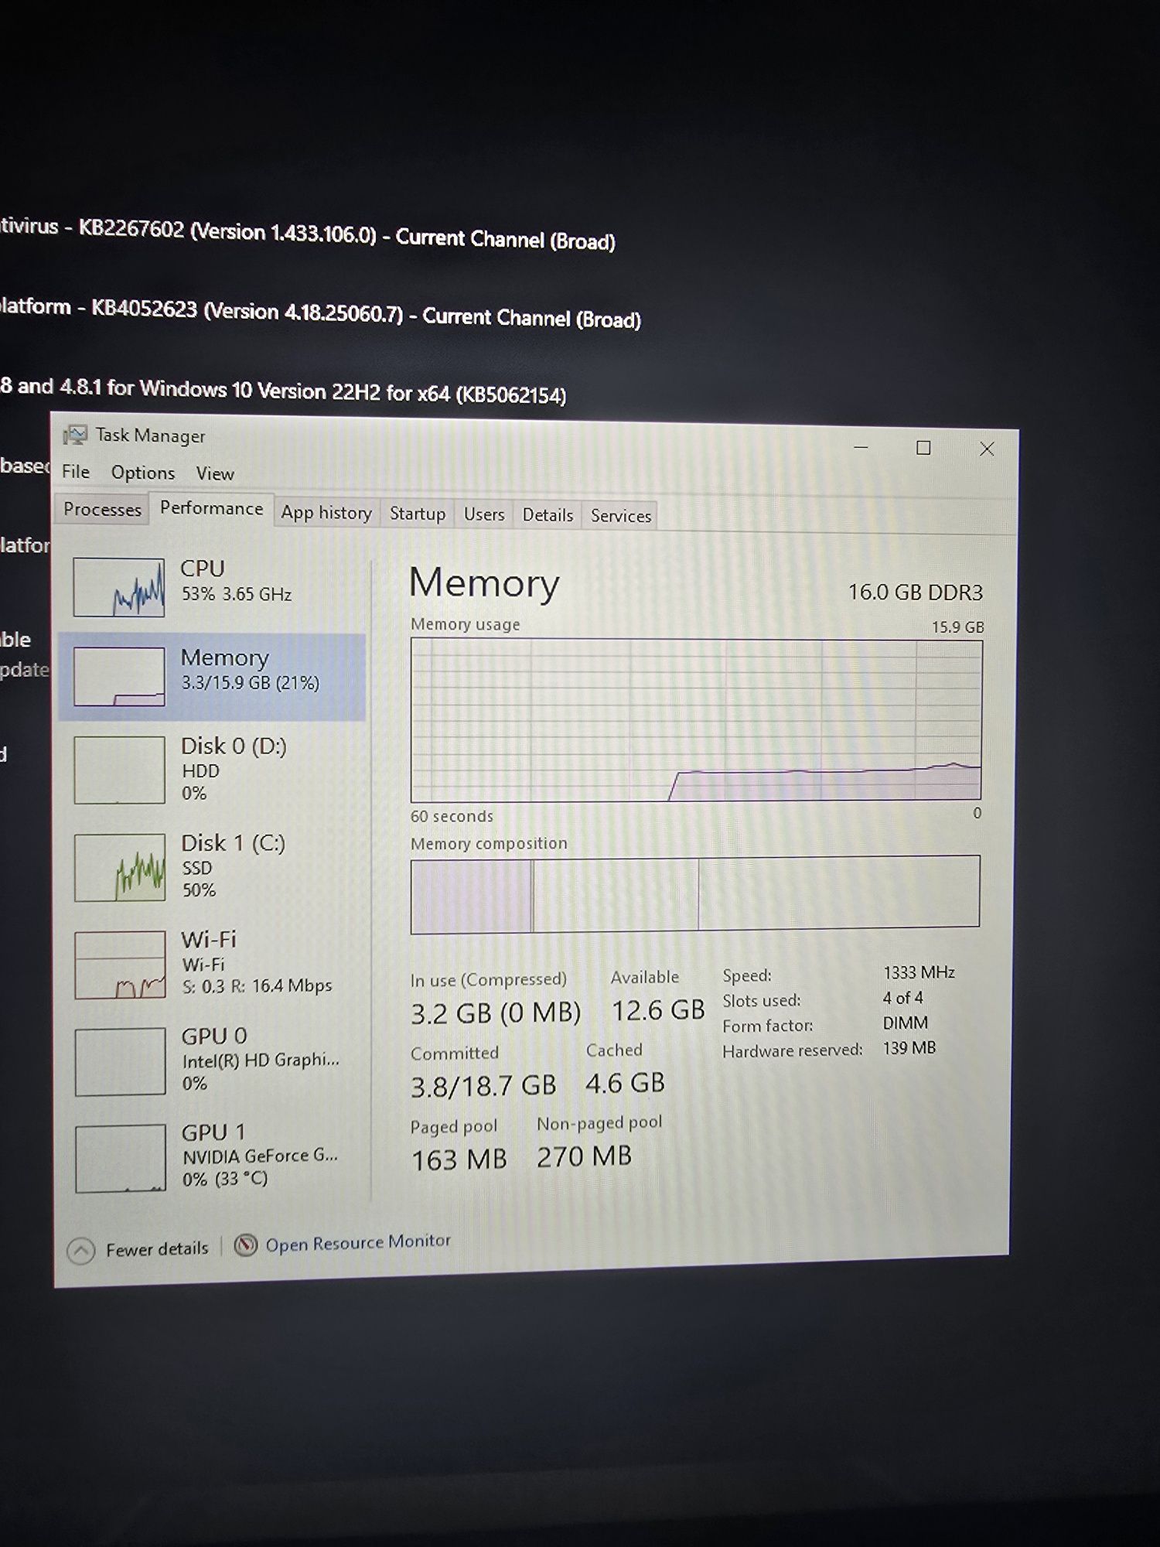
Task: Select the Wi-Fi throughput graph thumbnail
Action: (x=120, y=965)
